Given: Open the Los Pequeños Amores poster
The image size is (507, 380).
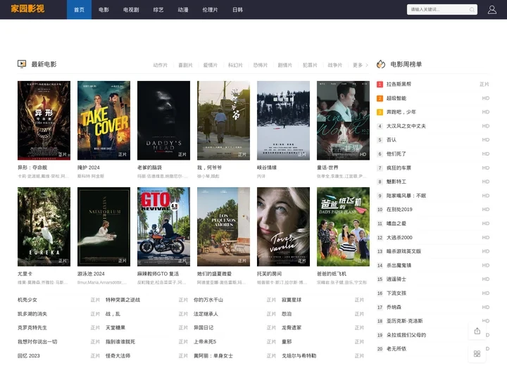Looking at the screenshot, I should tap(223, 227).
